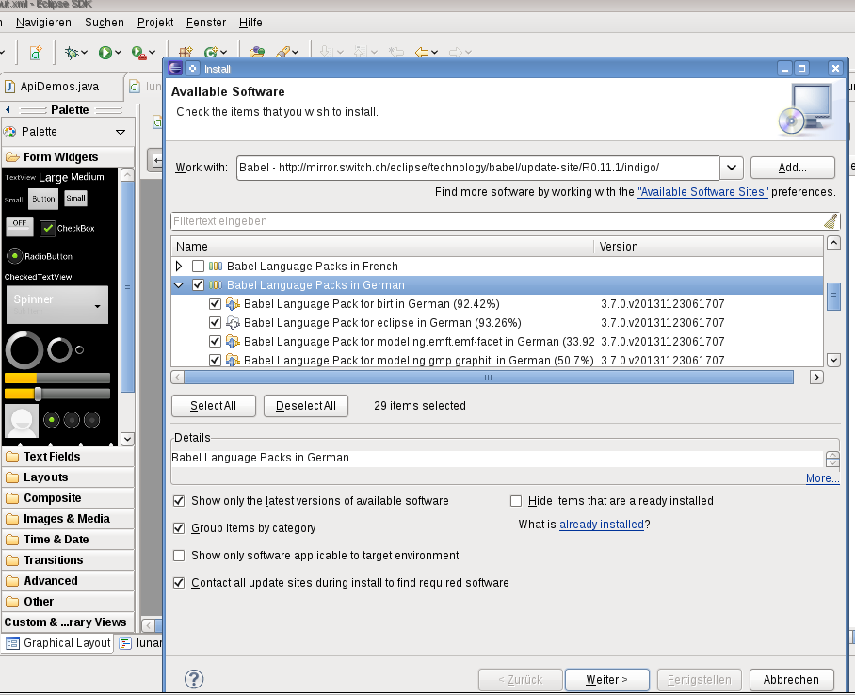Enable Hide items that are already installed
855x695 pixels.
(516, 501)
